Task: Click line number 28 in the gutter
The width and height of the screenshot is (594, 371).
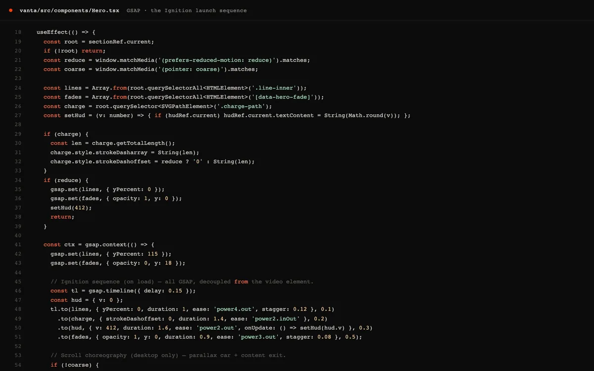Action: tap(18, 125)
